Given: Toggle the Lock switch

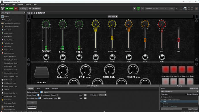Looking at the screenshot, I should click(x=86, y=95).
